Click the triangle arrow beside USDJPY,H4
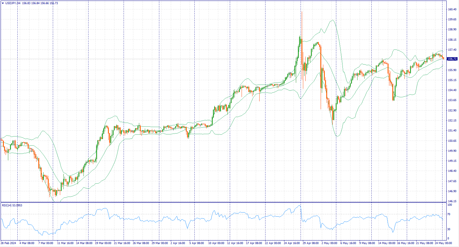The width and height of the screenshot is (459, 247). [3, 3]
